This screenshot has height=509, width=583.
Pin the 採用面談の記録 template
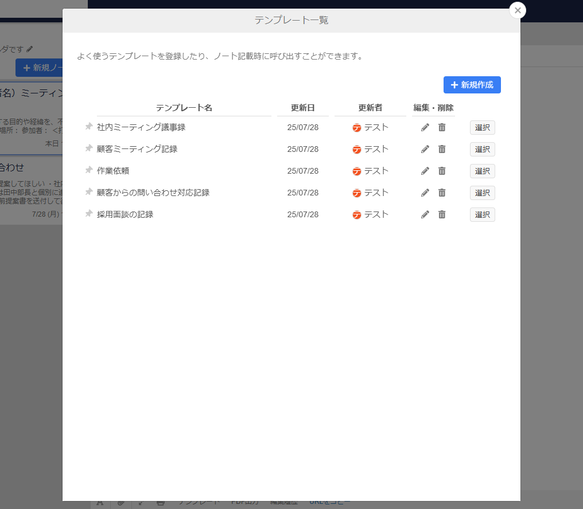pyautogui.click(x=88, y=214)
